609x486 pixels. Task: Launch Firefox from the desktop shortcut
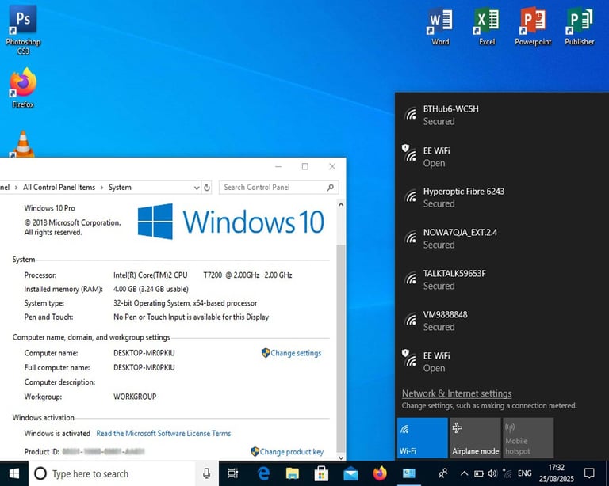tap(23, 87)
